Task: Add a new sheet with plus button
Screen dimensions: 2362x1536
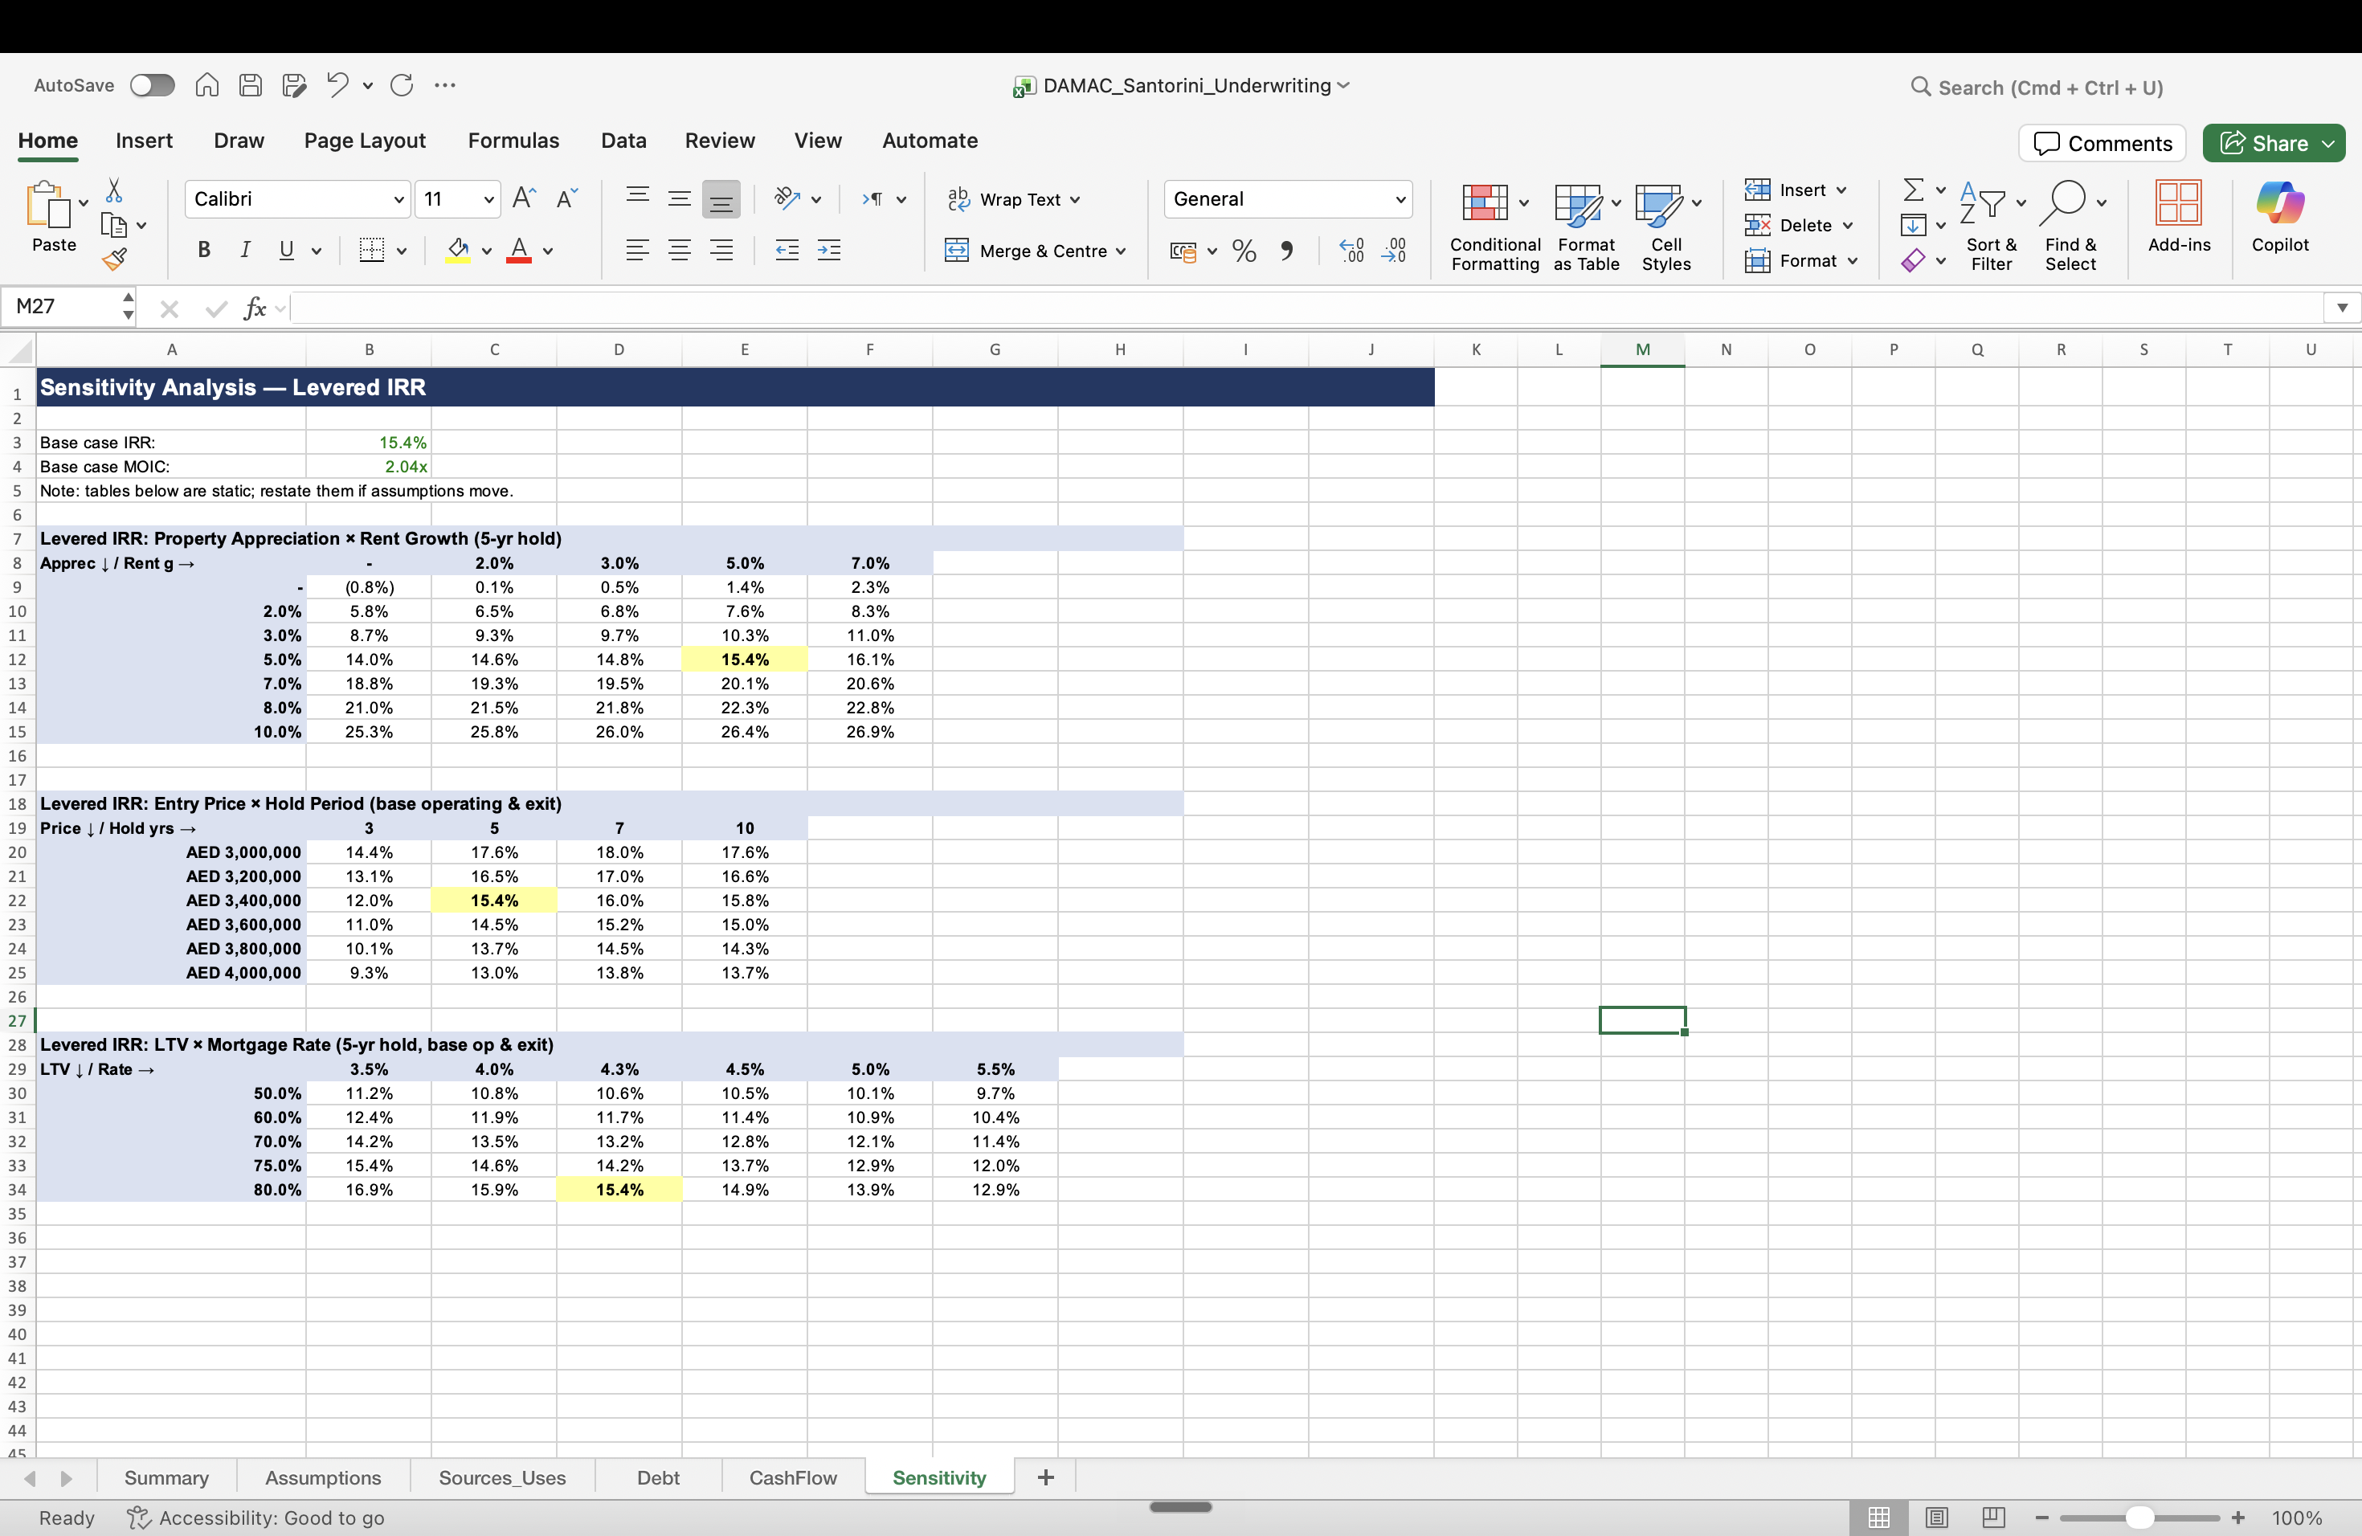Action: (1045, 1477)
